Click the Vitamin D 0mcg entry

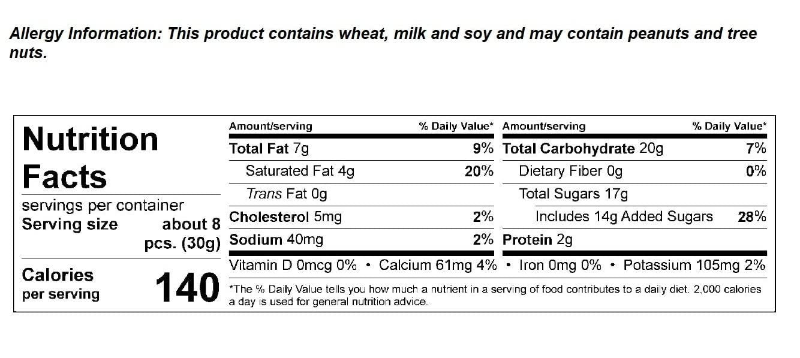[x=293, y=265]
